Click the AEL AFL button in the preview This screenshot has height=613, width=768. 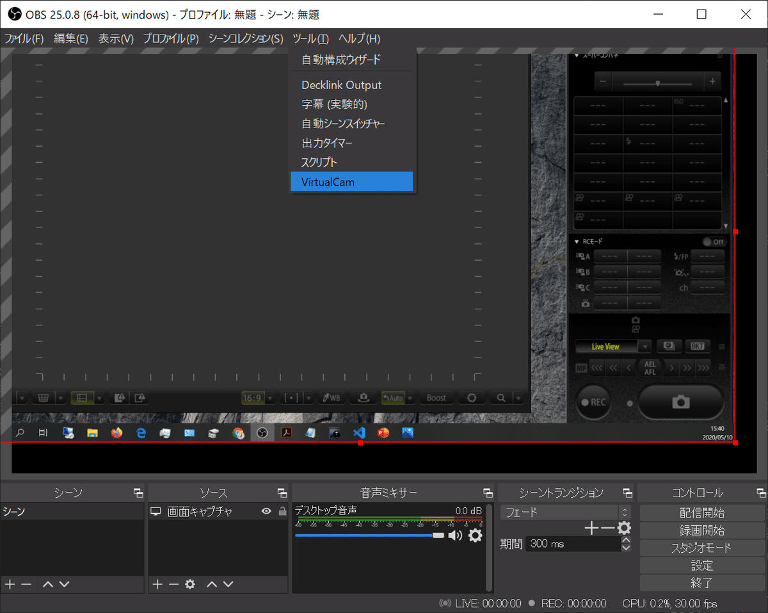[x=650, y=368]
